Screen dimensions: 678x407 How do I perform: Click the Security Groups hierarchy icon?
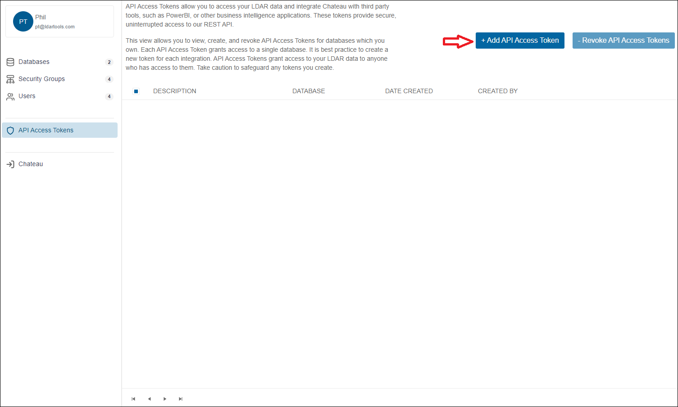10,79
